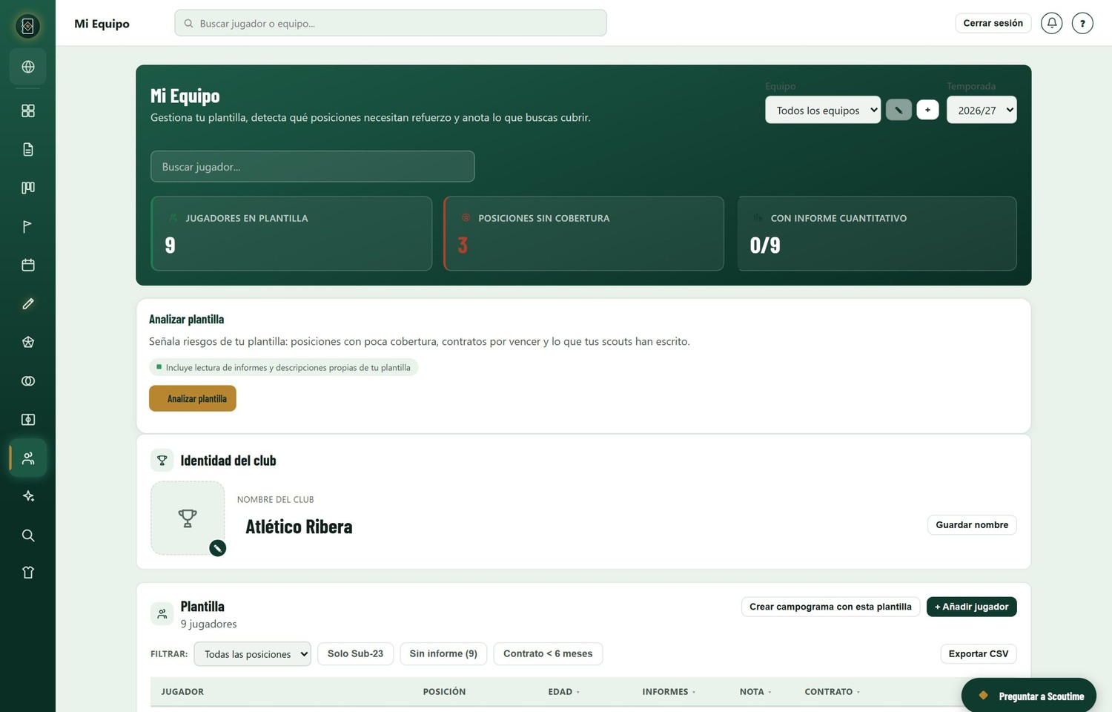Select the team people icon in sidebar
The image size is (1112, 712).
[x=28, y=458]
